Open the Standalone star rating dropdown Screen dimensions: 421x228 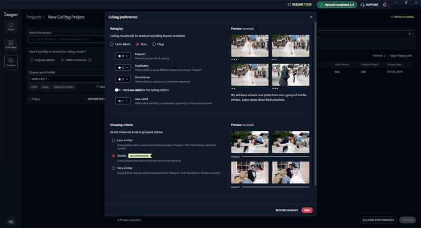pyautogui.click(x=123, y=79)
